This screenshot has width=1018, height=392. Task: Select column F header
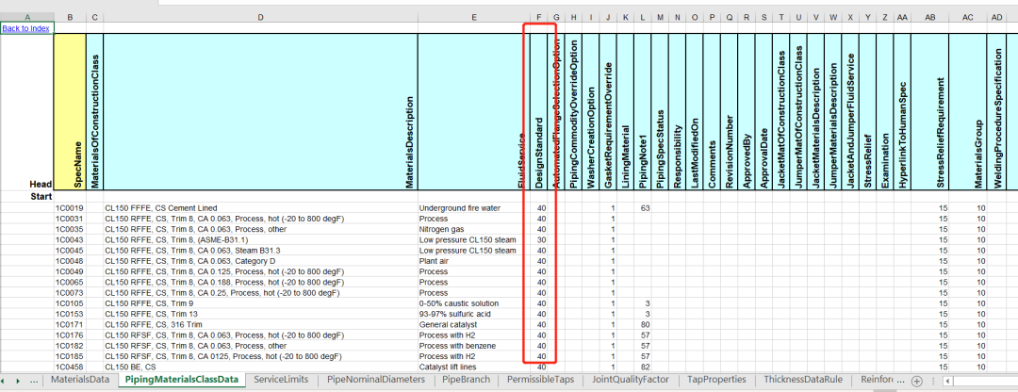(x=539, y=17)
